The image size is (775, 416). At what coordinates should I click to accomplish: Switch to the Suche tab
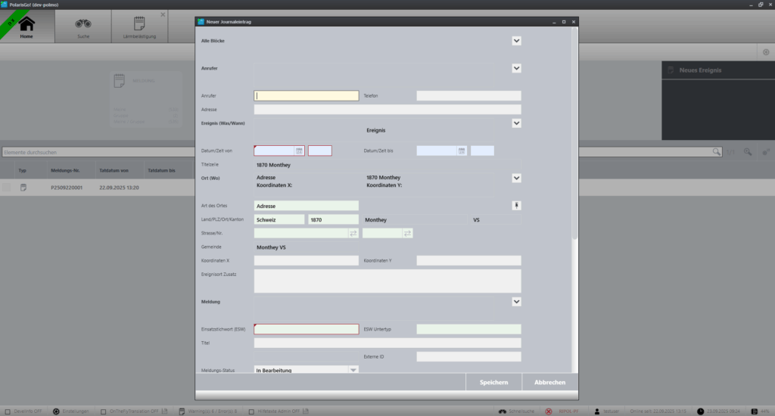point(83,26)
